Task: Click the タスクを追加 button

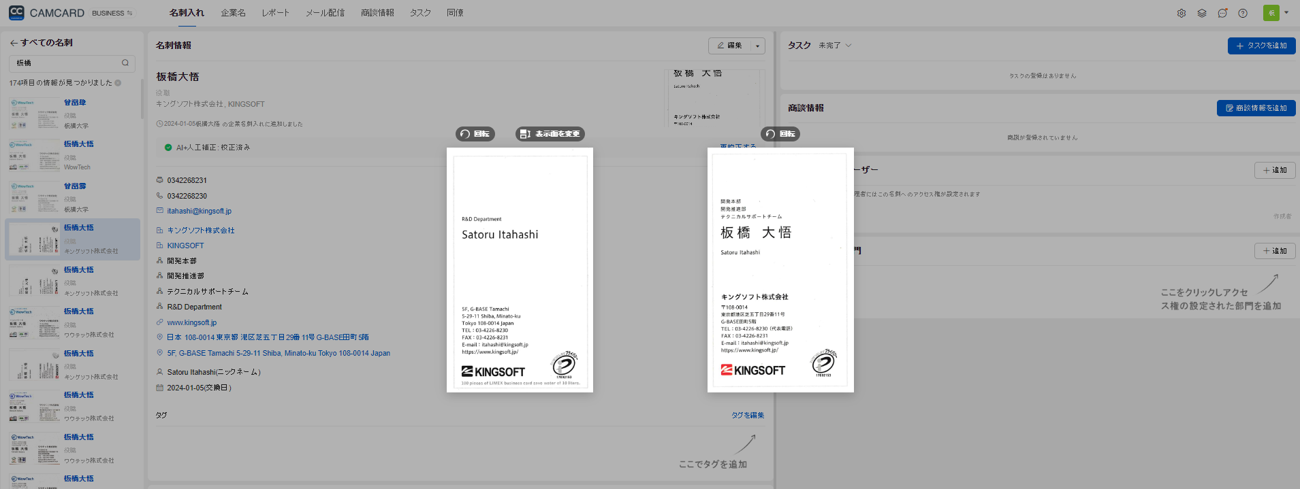Action: [x=1261, y=46]
